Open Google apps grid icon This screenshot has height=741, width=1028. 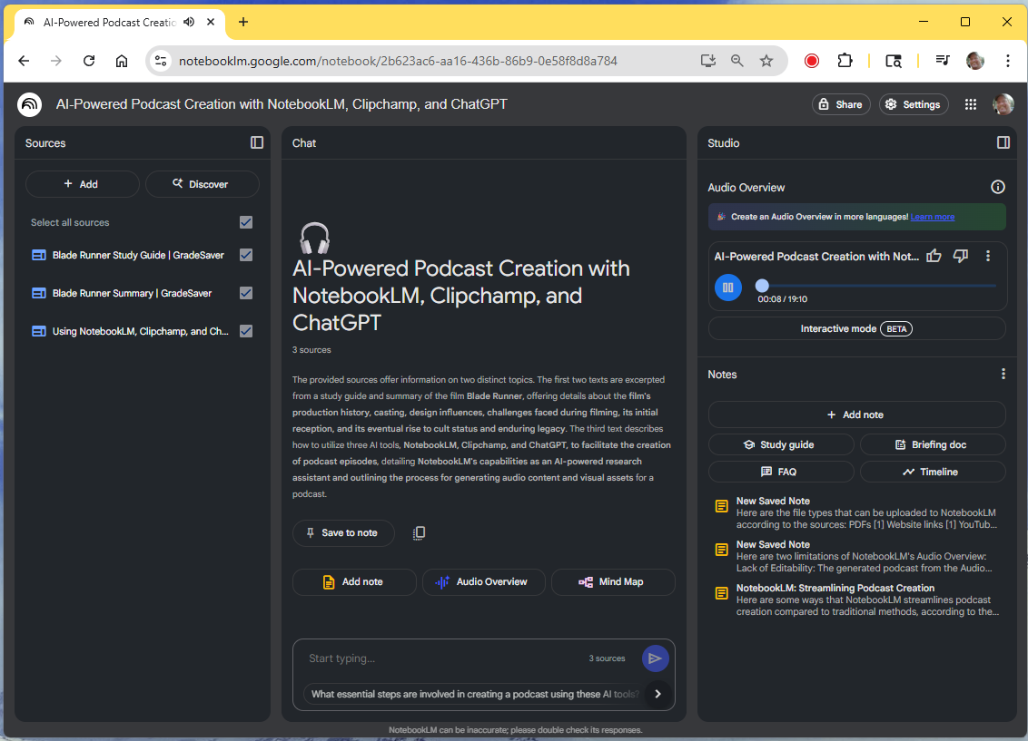(970, 104)
